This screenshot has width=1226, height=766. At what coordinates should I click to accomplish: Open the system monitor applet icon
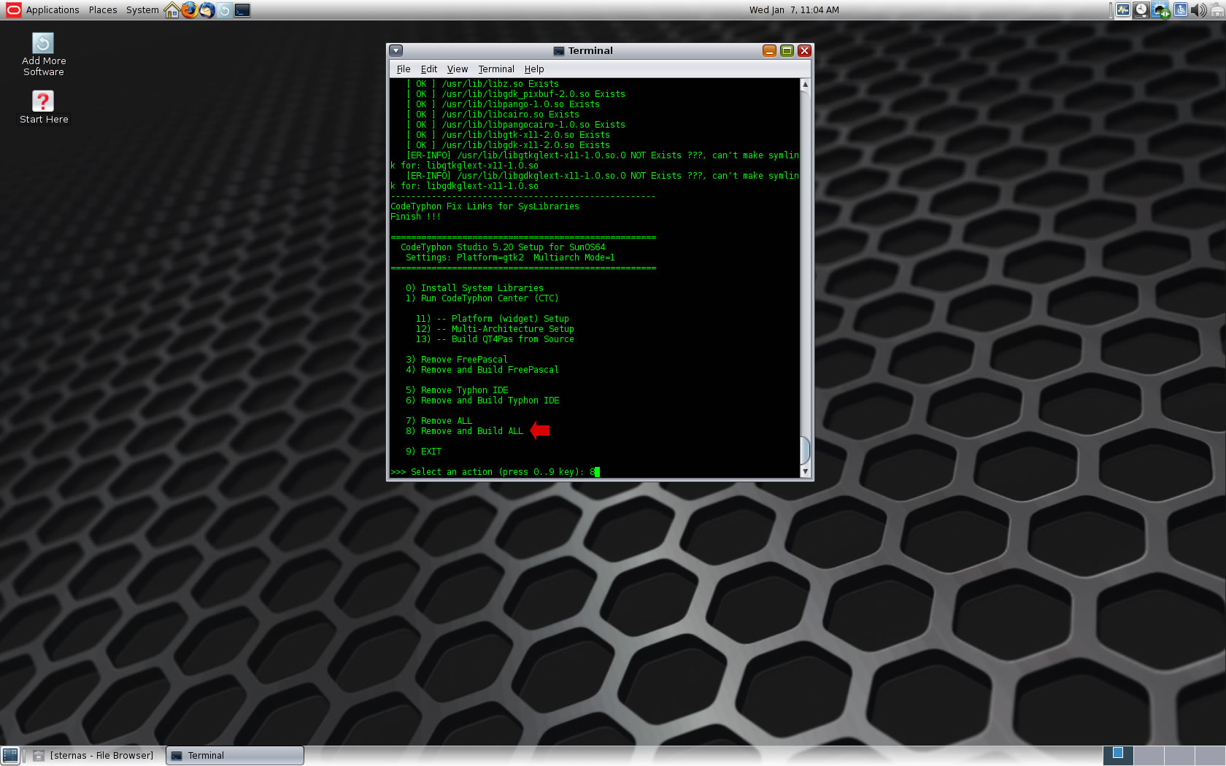[x=1123, y=10]
